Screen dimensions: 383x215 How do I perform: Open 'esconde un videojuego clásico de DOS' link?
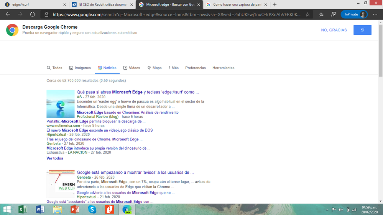pyautogui.click(x=100, y=130)
